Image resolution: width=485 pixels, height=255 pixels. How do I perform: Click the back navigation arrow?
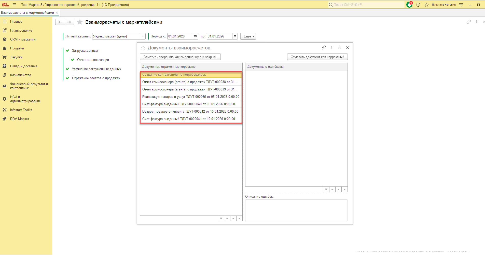click(60, 22)
